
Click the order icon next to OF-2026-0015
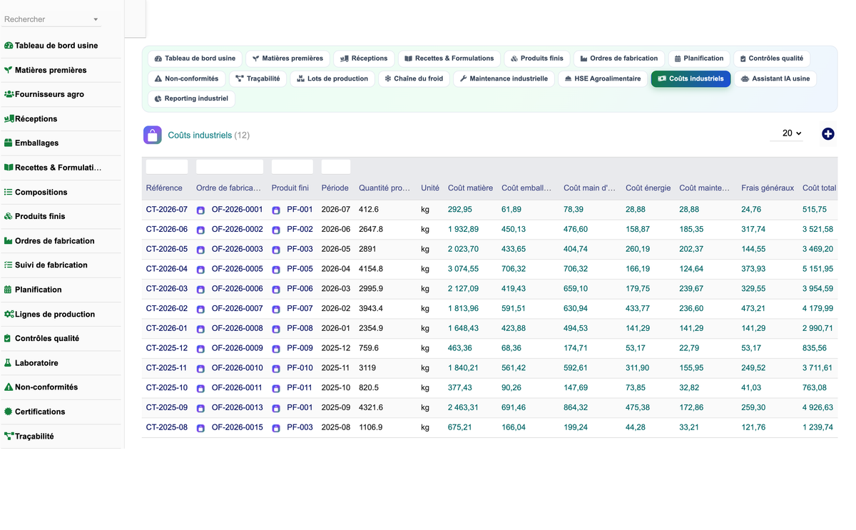point(200,428)
